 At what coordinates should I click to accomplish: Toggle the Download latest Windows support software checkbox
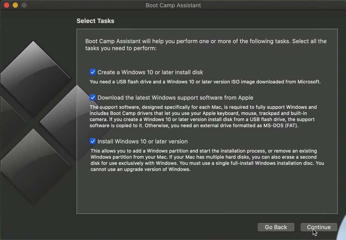click(x=93, y=98)
